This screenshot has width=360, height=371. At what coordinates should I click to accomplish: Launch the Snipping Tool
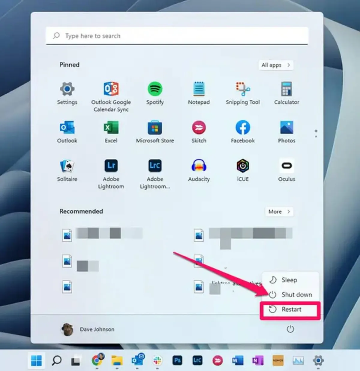(x=242, y=89)
